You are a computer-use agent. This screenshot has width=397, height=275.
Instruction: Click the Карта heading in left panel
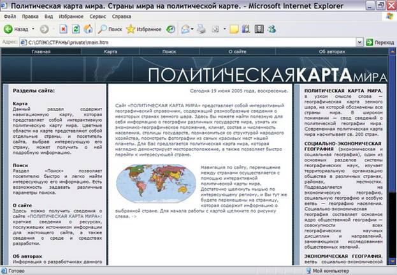(20, 103)
